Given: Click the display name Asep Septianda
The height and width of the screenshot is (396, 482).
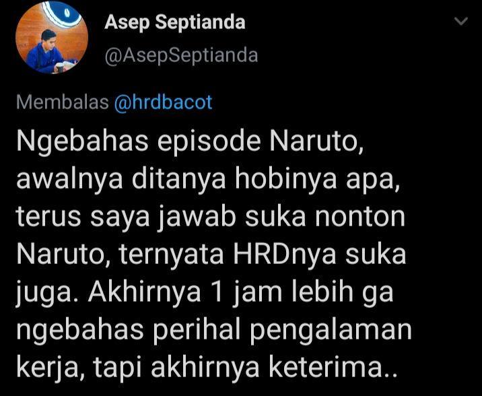Looking at the screenshot, I should (x=175, y=23).
